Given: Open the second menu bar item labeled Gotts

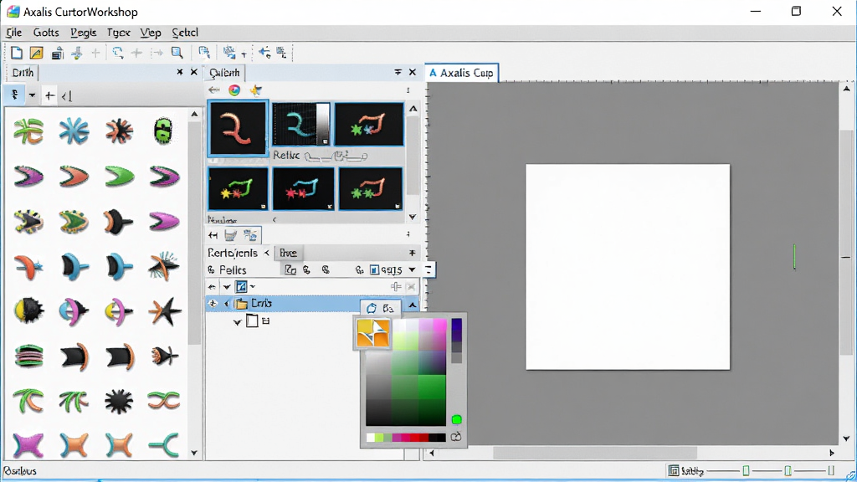Looking at the screenshot, I should tap(46, 33).
